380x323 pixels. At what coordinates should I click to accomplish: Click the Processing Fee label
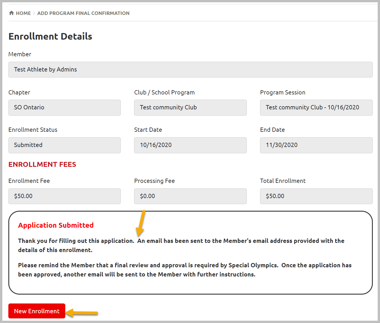(x=154, y=181)
